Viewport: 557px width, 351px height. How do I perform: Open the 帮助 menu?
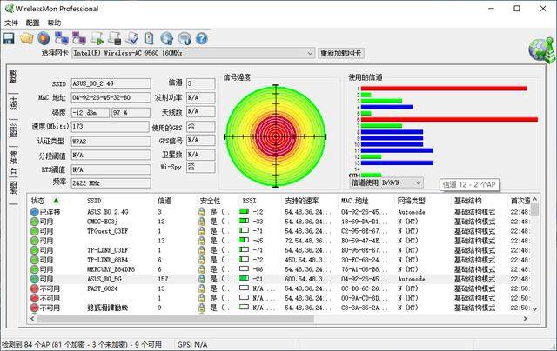click(55, 23)
